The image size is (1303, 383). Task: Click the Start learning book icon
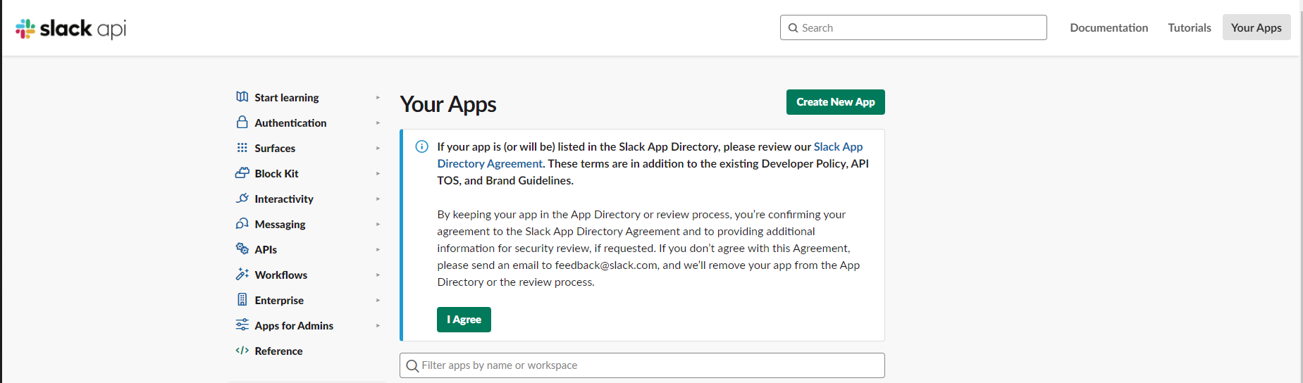tap(242, 97)
